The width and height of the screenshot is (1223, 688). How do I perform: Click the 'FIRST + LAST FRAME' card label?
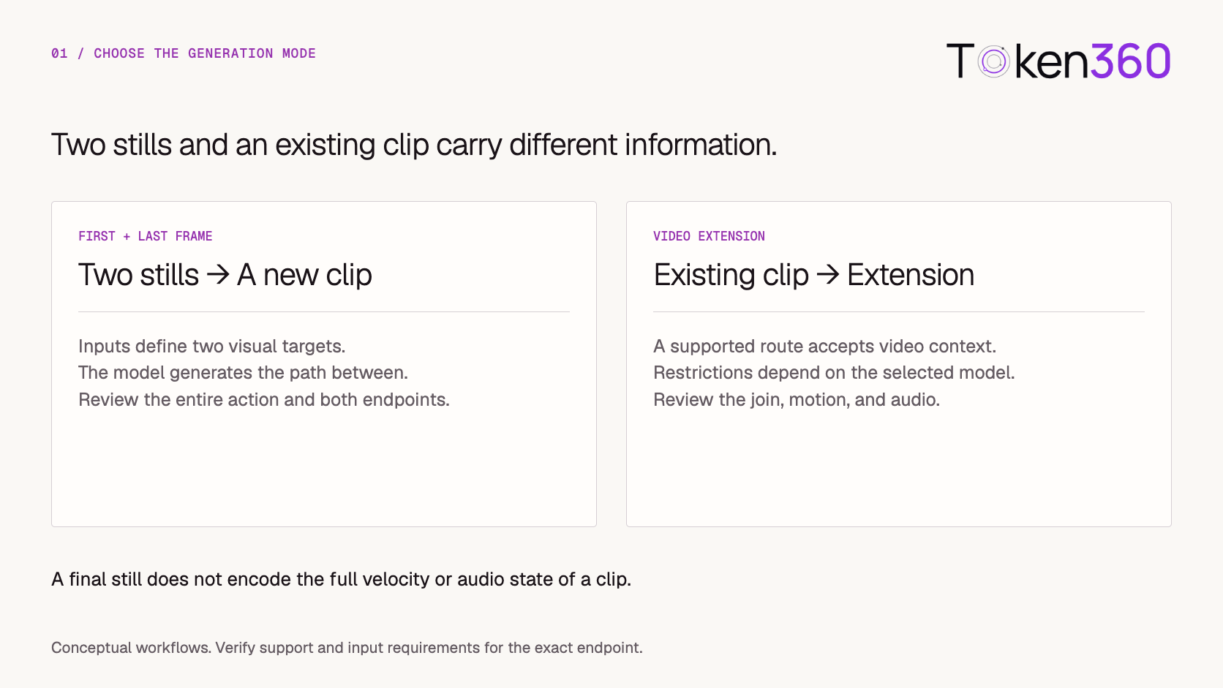146,236
